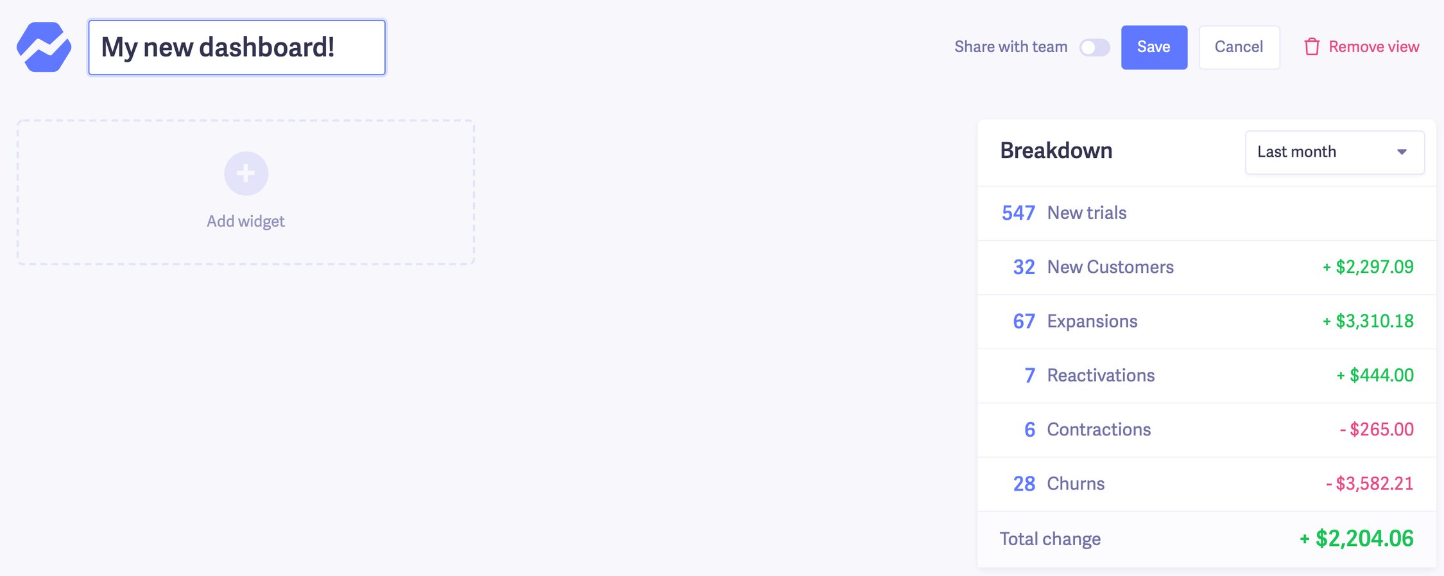
Task: Open the Last month period dropdown
Action: 1334,152
